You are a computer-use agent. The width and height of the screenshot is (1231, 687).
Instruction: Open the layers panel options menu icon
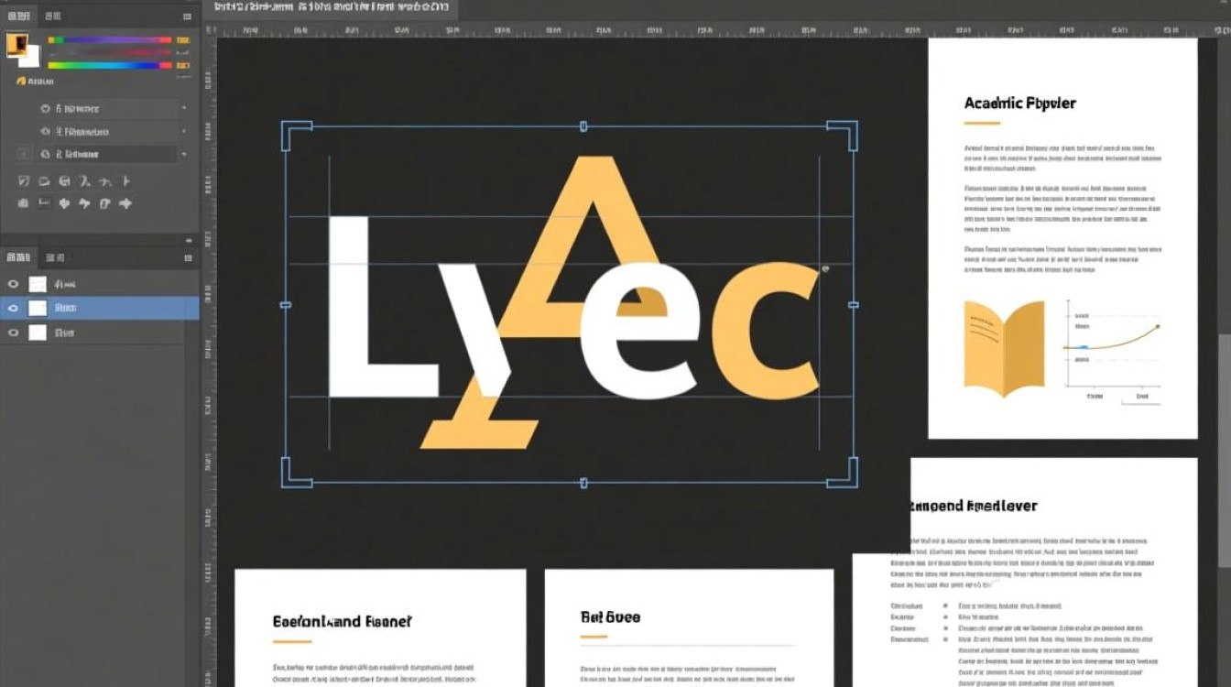[188, 258]
